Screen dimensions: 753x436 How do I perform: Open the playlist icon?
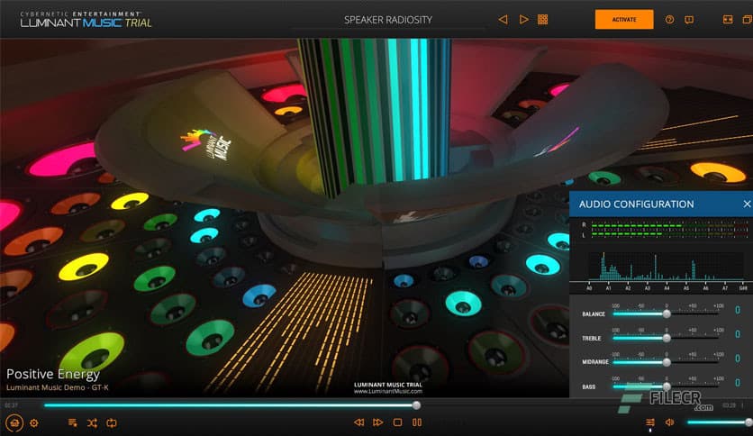[x=73, y=423]
